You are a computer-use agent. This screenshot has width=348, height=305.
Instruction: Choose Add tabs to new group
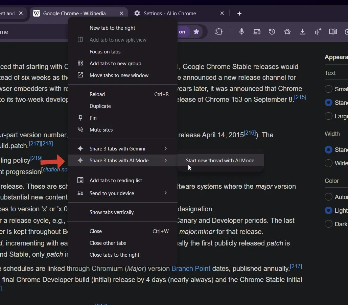pos(122,63)
